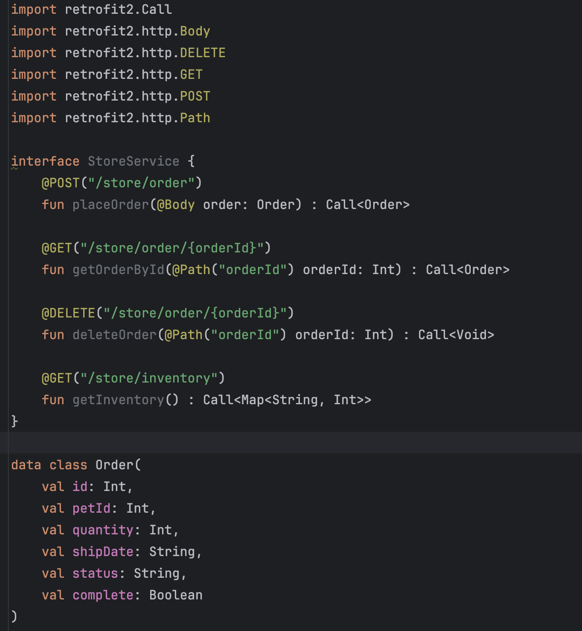Image resolution: width=582 pixels, height=631 pixels.
Task: Click the Body import name
Action: [195, 31]
